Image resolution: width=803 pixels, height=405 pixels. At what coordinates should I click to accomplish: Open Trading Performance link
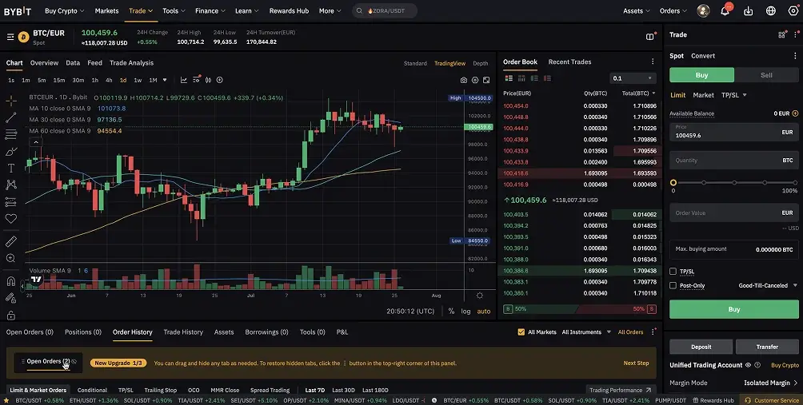click(x=621, y=390)
